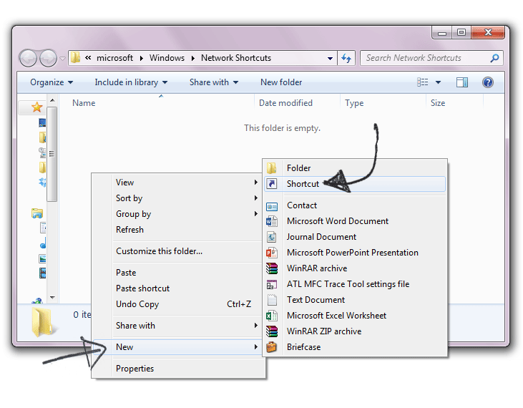Open the Group by submenu
Viewport: 523px width, 408px height.
(187, 214)
